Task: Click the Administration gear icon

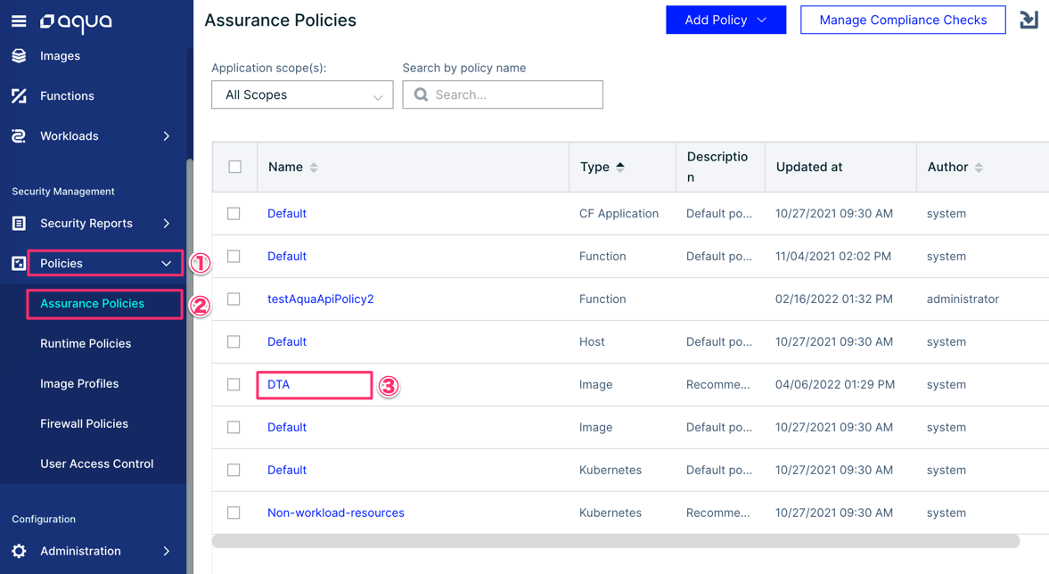Action: tap(19, 552)
